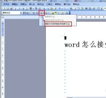Open the 表格(A) menu

(58, 4)
